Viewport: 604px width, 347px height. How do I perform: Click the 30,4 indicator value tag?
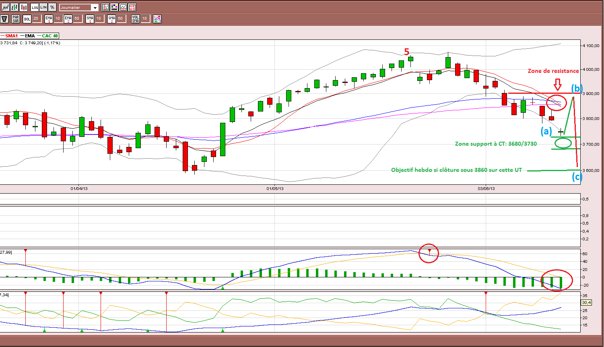pos(586,302)
